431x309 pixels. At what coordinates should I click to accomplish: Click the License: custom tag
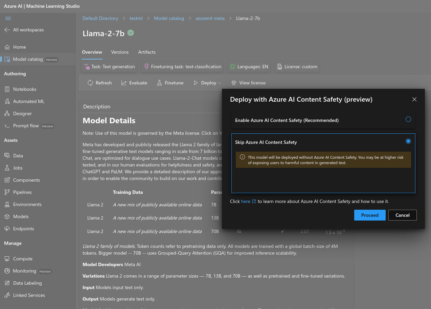point(297,67)
